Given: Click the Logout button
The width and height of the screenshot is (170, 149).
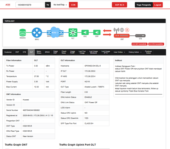Looking at the screenshot, I should click(158, 5).
